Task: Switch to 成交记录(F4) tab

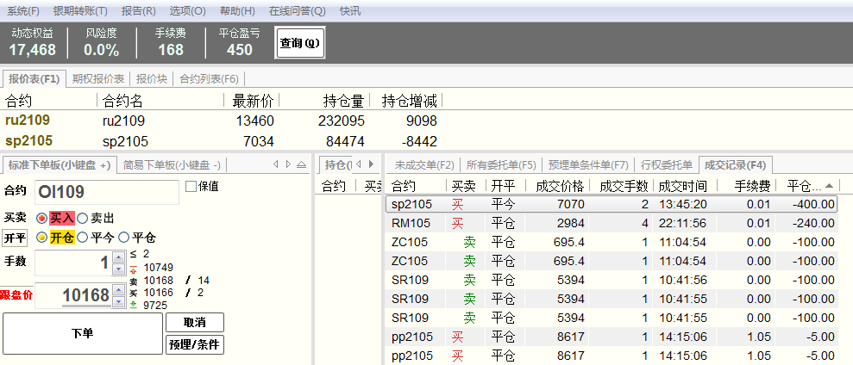Action: (x=735, y=164)
